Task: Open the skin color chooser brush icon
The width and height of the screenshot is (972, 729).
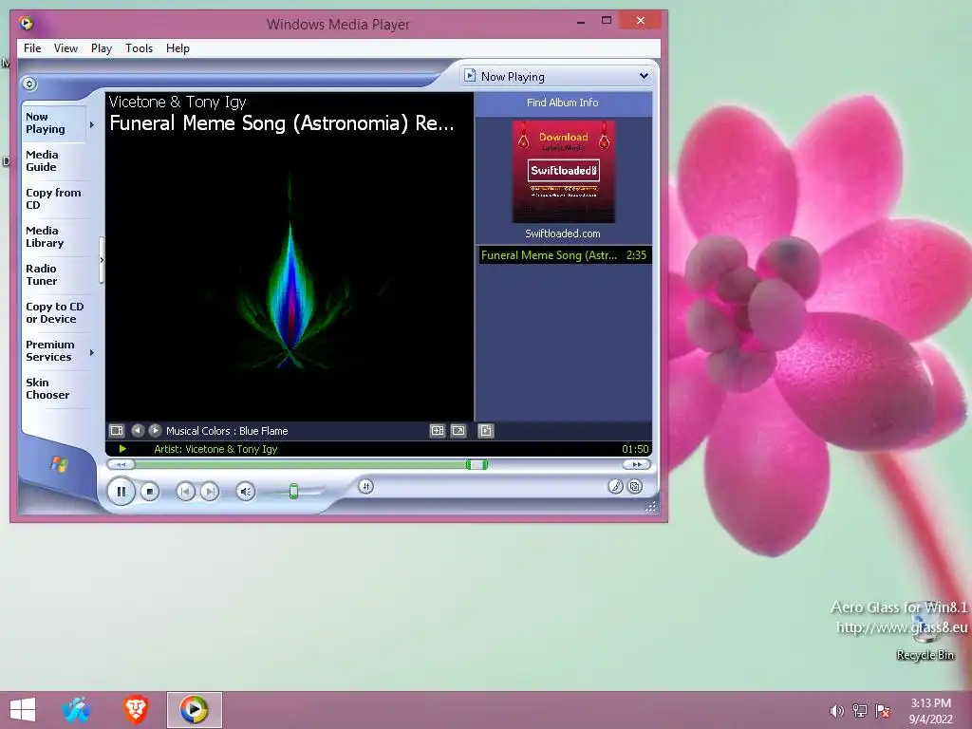Action: pos(615,487)
